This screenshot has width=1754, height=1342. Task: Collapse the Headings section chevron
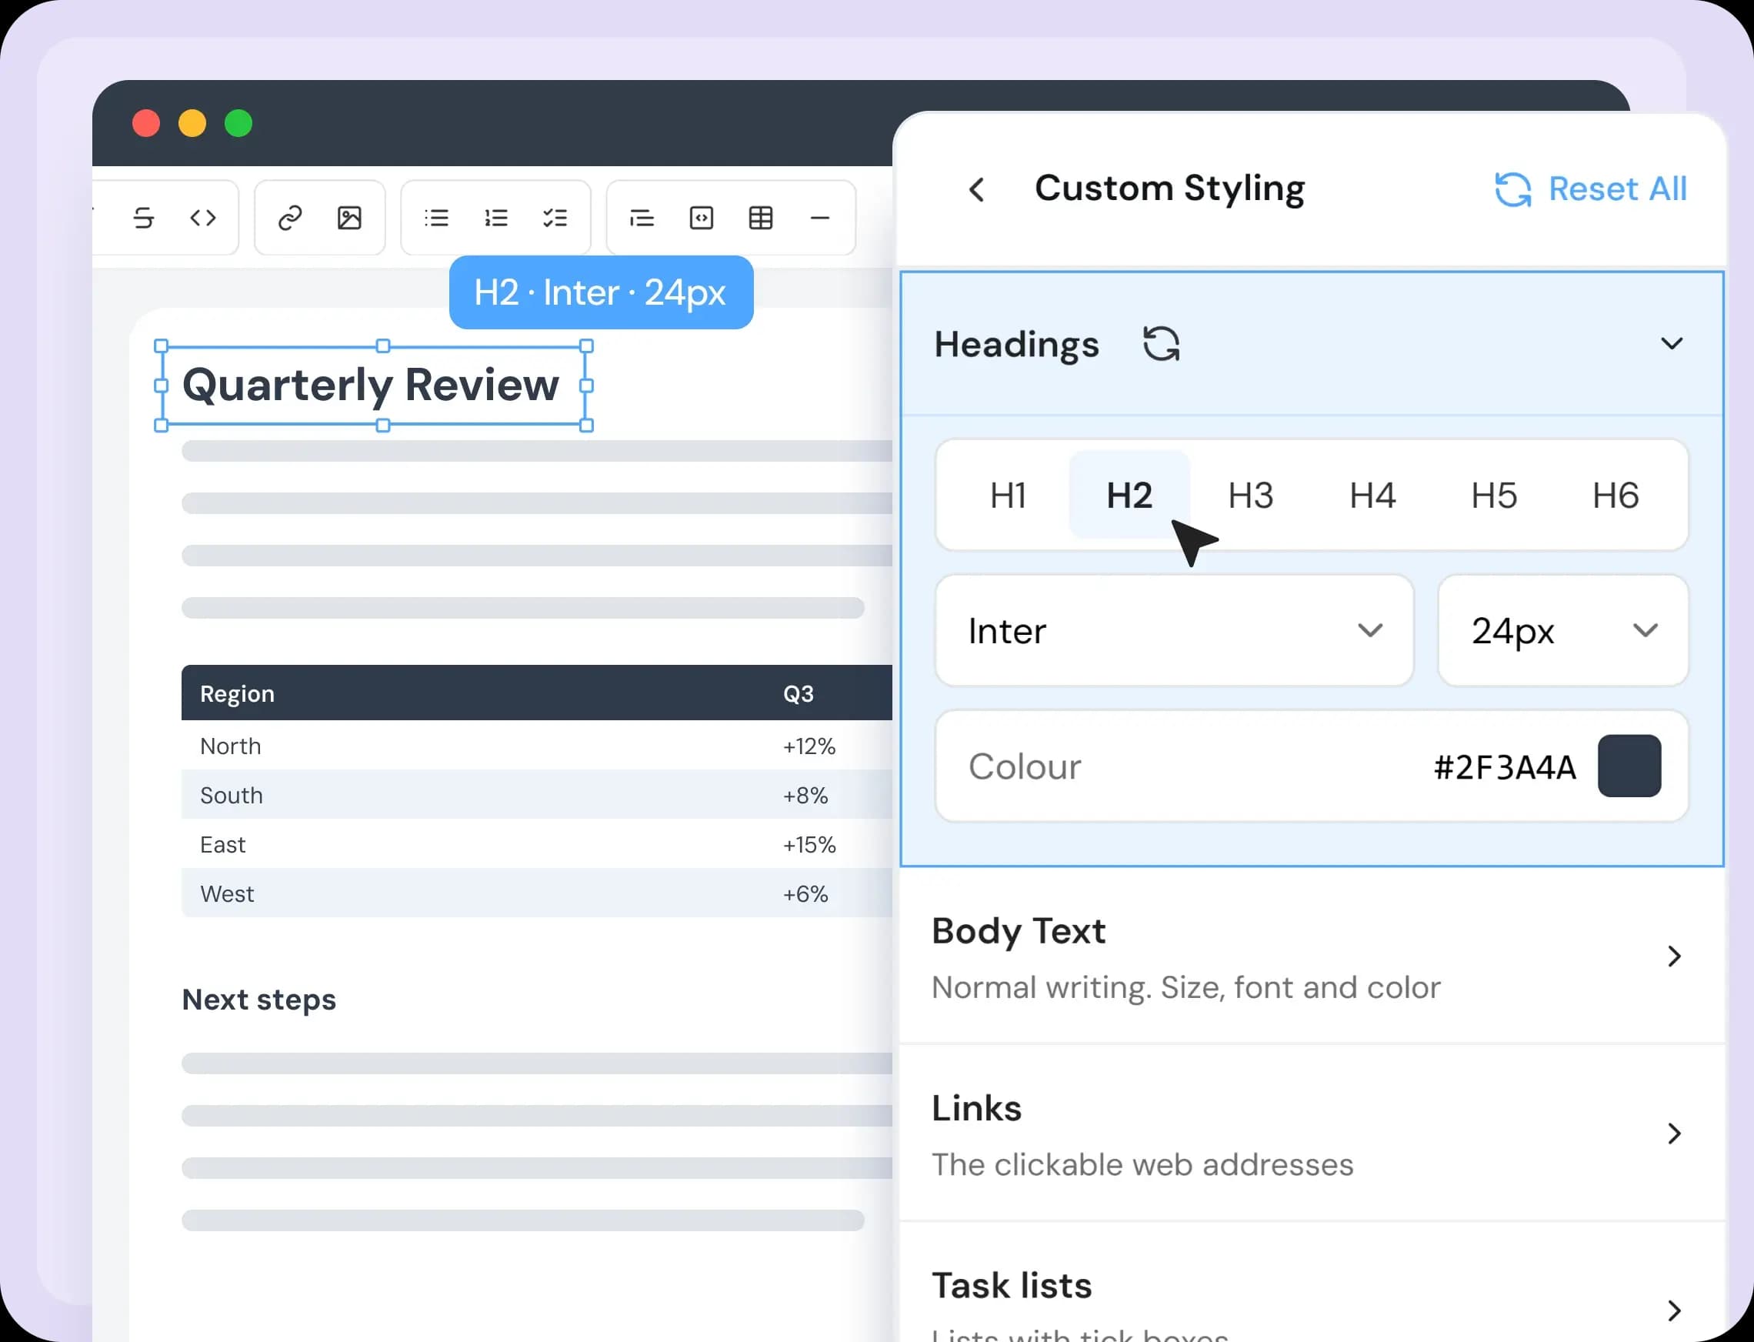coord(1672,344)
